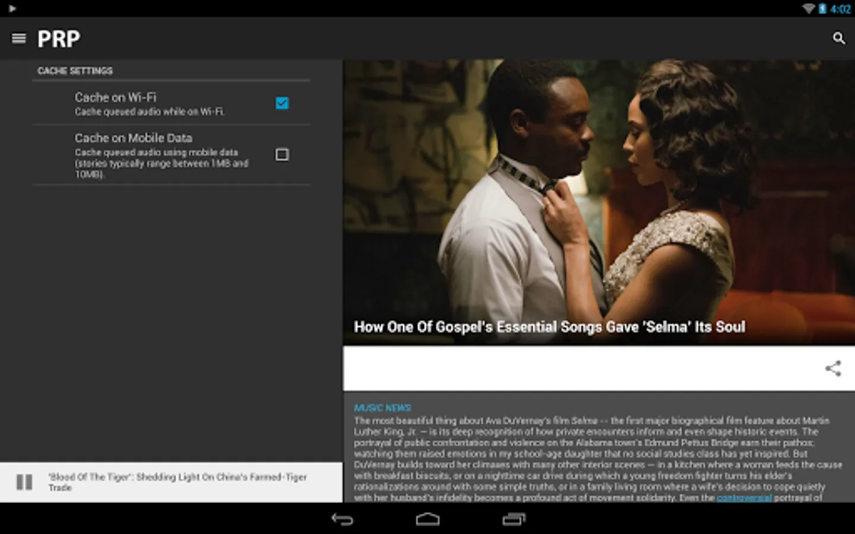The height and width of the screenshot is (534, 855).
Task: Select the article headline about 'Selma'
Action: pos(549,327)
